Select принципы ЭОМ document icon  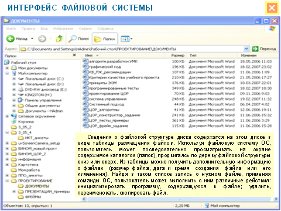85,83
